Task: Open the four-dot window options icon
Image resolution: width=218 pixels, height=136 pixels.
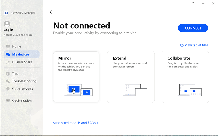Action: tap(193, 4)
